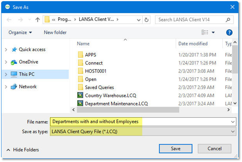The width and height of the screenshot is (242, 162).
Task: Open the Organize menu
Action: click(x=20, y=33)
